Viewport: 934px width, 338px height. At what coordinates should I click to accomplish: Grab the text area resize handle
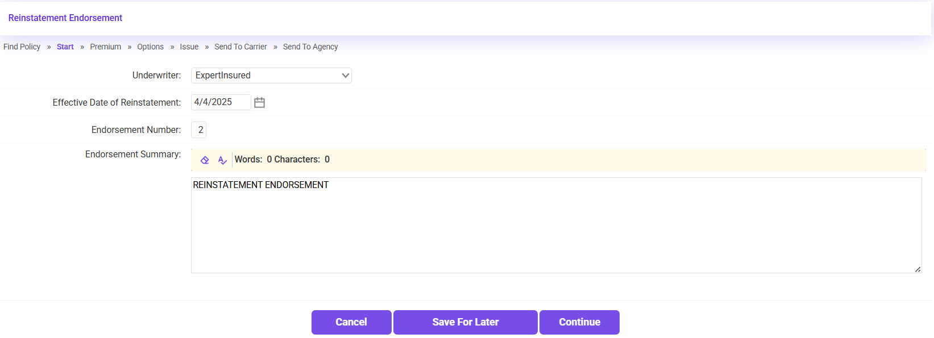click(x=918, y=269)
